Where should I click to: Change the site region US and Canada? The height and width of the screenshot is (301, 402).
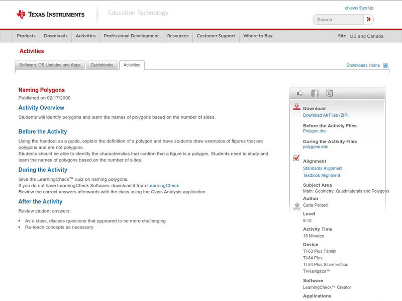[367, 36]
